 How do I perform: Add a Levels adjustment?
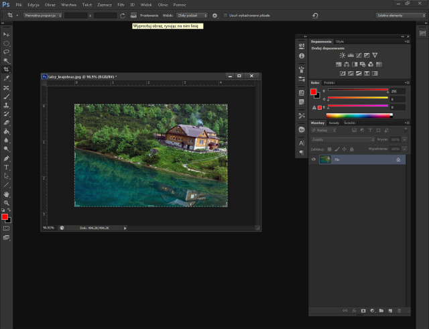pyautogui.click(x=351, y=55)
